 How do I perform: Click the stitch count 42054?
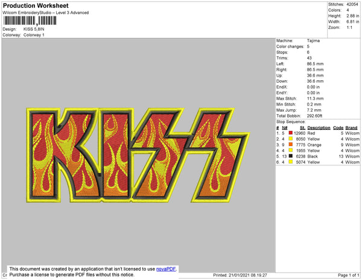coord(352,4)
